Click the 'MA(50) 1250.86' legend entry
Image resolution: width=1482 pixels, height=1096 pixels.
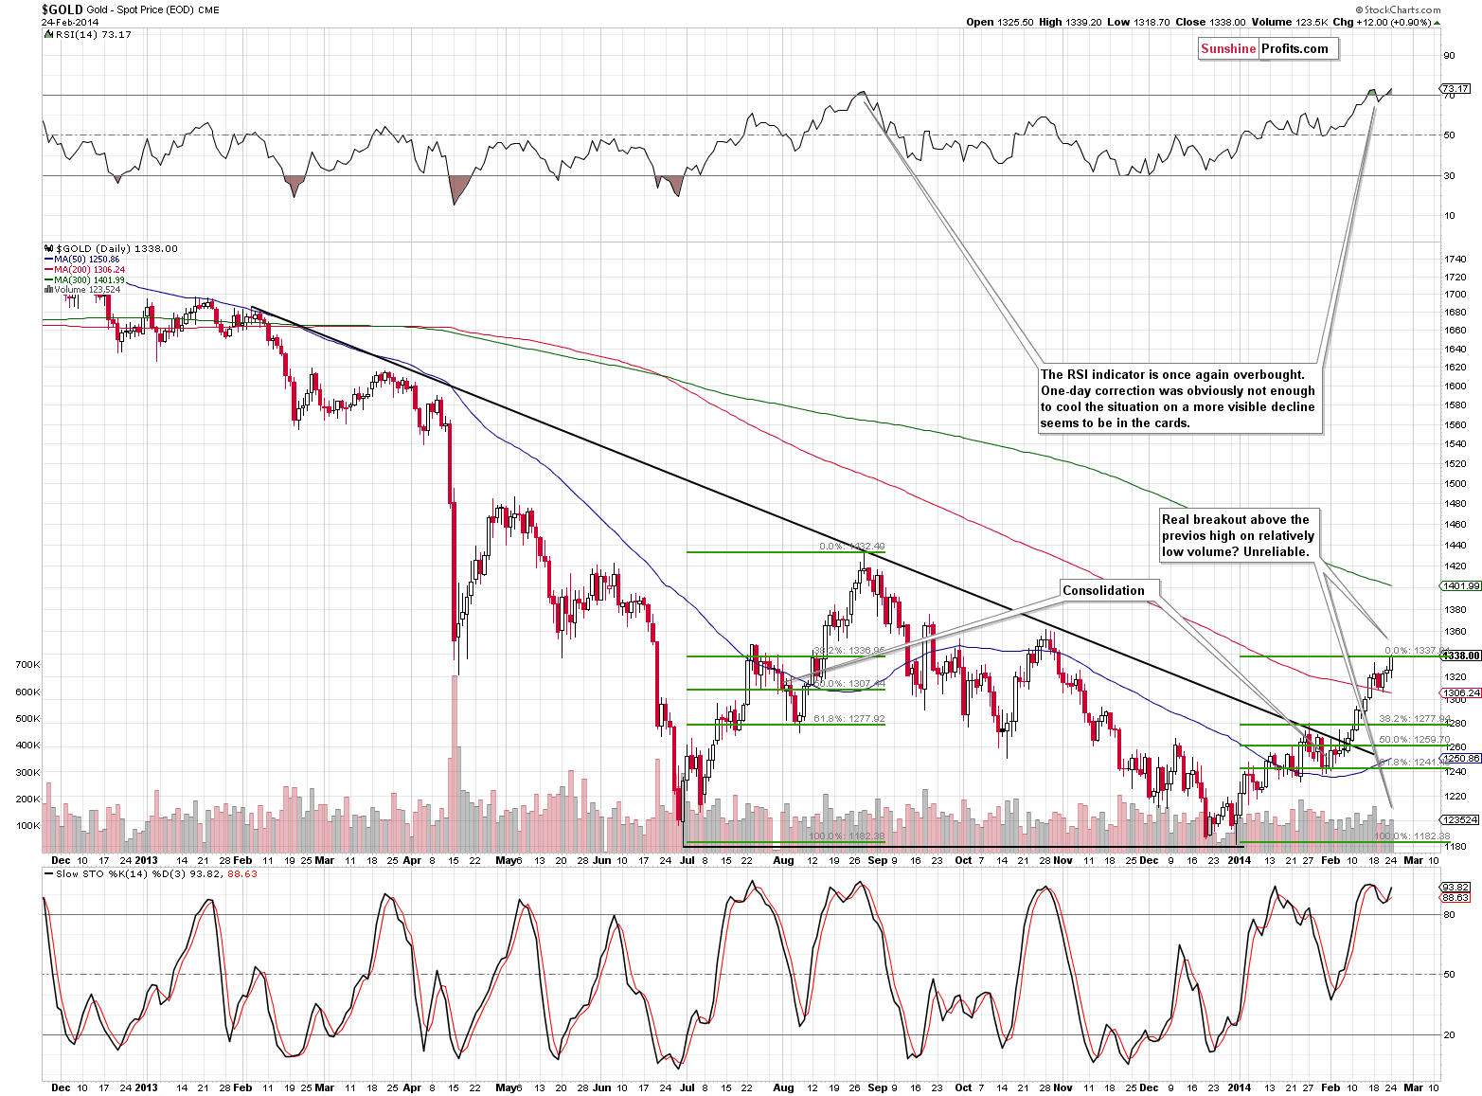click(87, 259)
